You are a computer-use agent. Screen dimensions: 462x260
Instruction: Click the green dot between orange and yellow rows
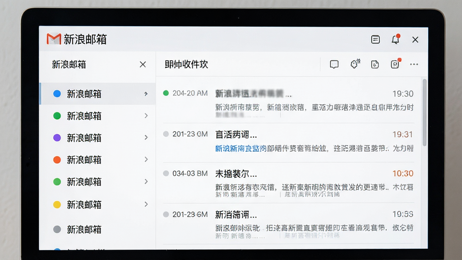click(57, 181)
